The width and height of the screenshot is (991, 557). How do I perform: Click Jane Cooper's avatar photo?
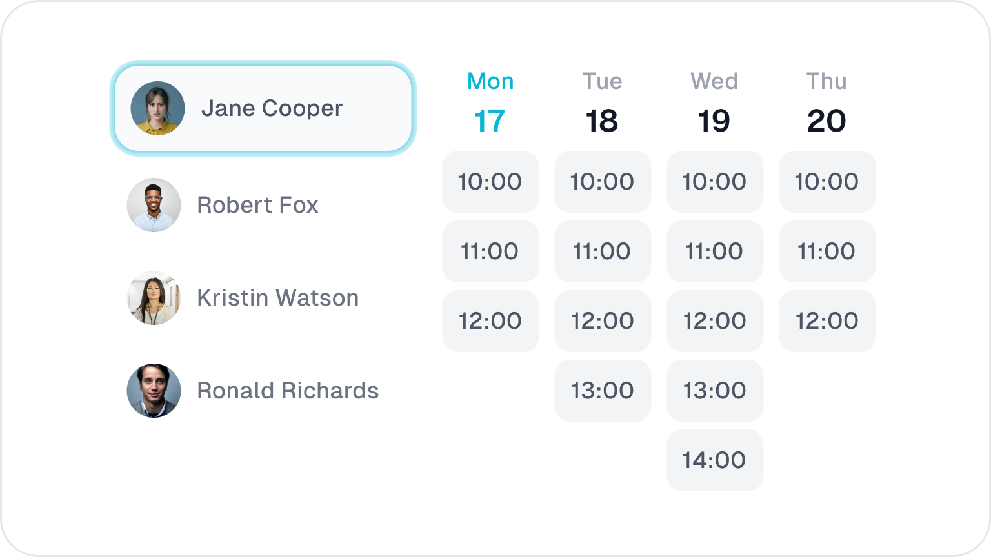157,108
